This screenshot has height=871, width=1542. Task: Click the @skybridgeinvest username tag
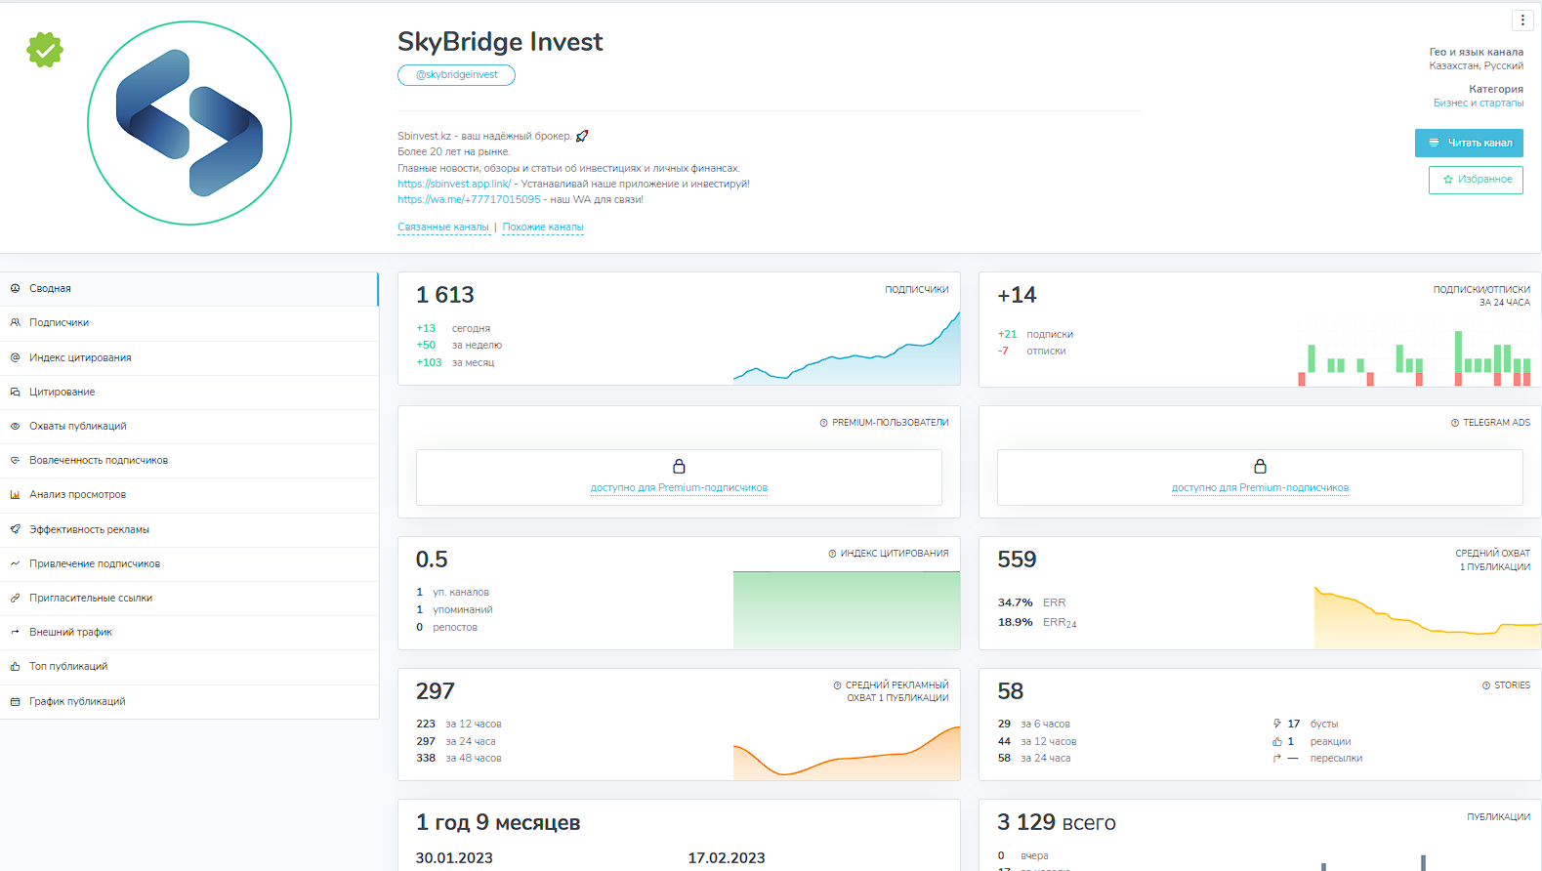[456, 75]
